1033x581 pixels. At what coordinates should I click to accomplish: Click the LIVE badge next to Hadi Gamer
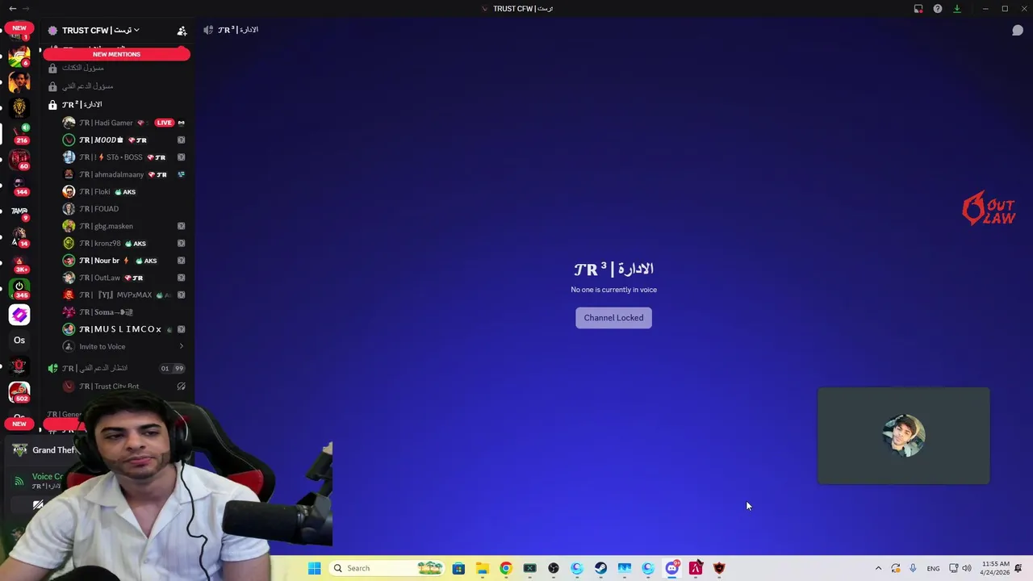[x=165, y=123]
